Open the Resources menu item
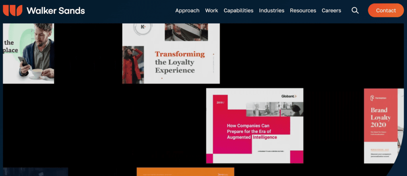407x176 pixels. (x=303, y=11)
